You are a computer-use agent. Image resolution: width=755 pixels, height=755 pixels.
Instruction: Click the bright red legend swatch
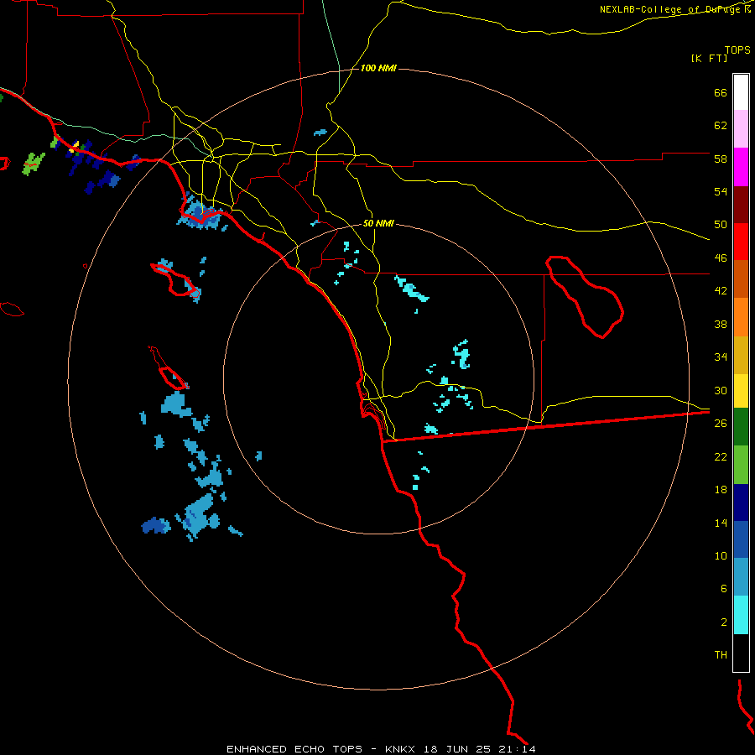(741, 242)
